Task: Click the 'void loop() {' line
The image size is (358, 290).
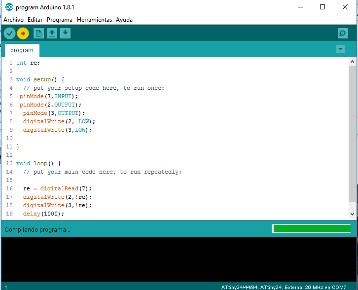Action: click(38, 164)
